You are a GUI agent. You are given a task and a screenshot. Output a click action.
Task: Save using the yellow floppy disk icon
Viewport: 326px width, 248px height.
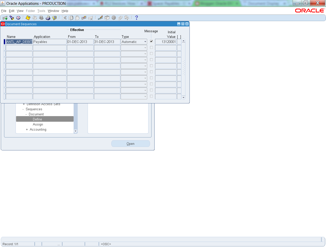tap(28, 18)
